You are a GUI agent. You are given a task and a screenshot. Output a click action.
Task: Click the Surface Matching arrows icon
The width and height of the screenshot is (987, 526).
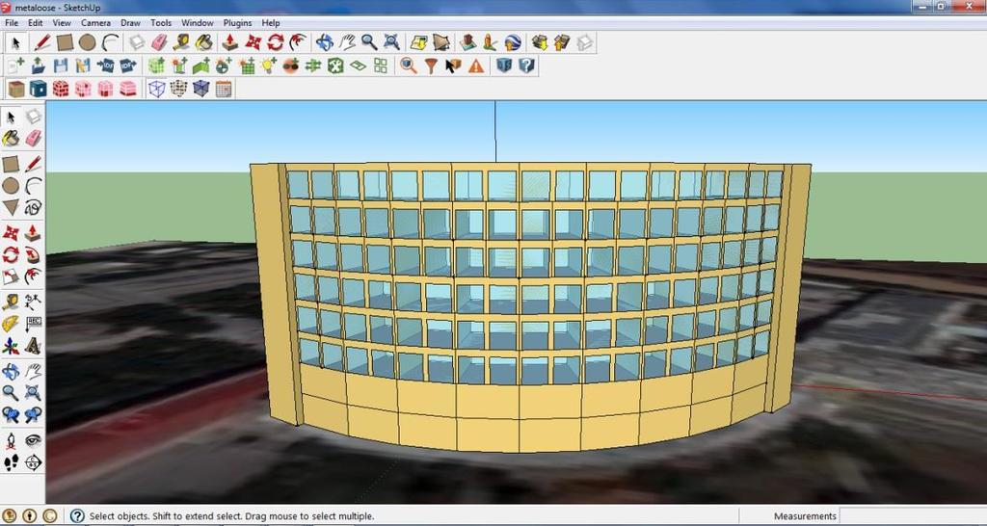coord(313,66)
